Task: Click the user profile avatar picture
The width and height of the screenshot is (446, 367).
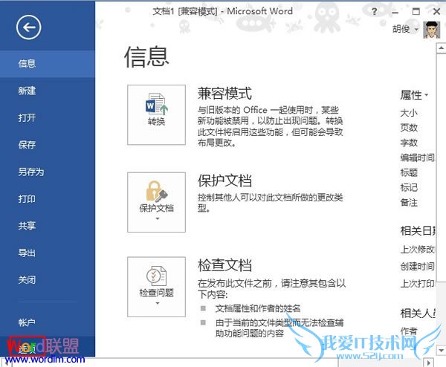Action: tap(431, 30)
